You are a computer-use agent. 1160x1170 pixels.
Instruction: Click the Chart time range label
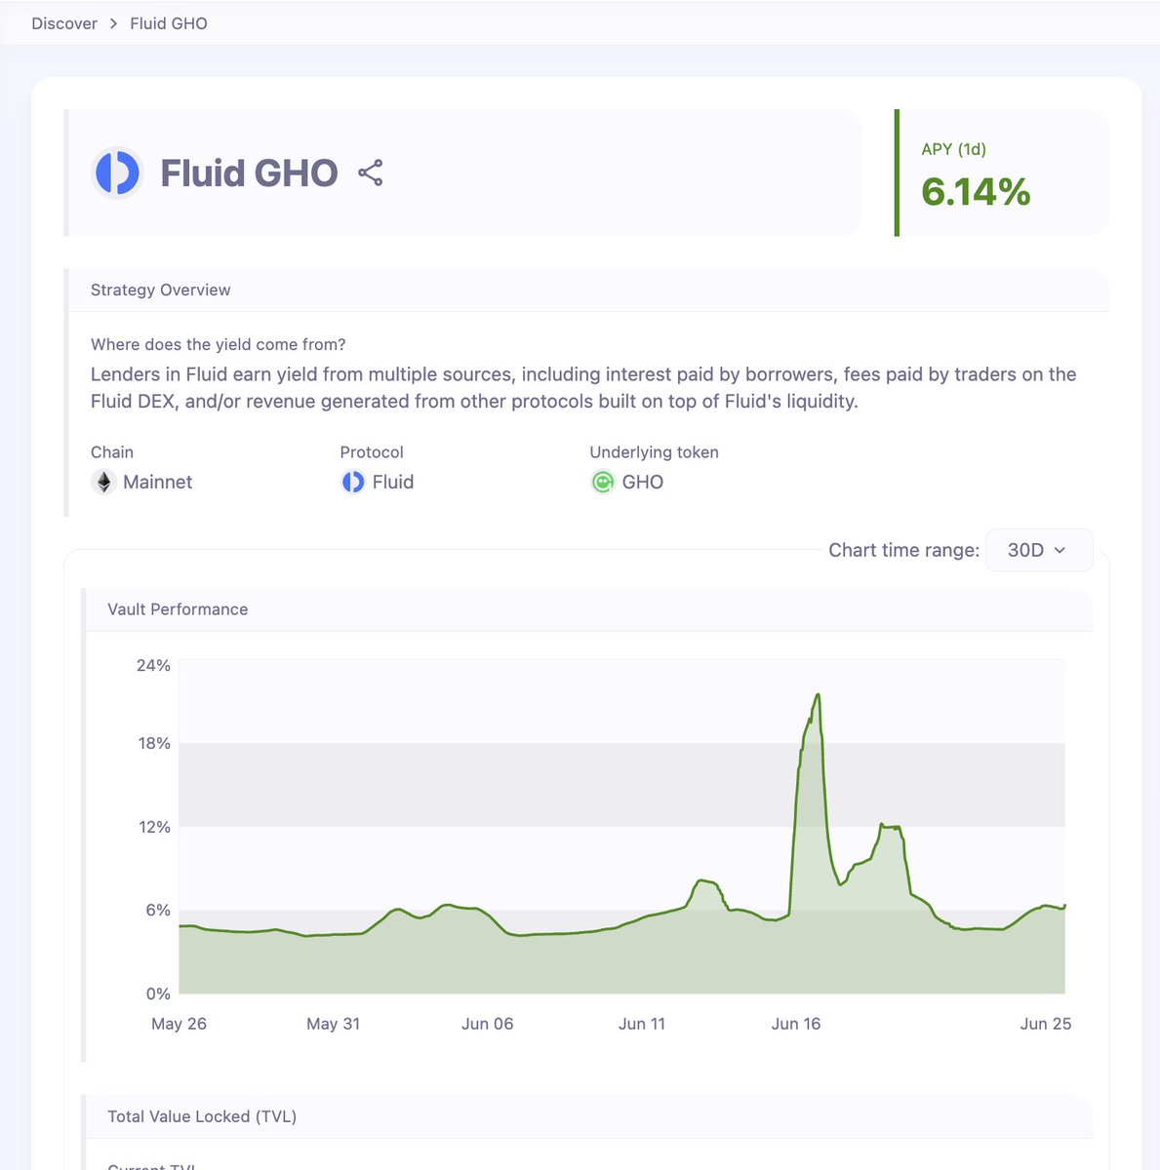903,550
